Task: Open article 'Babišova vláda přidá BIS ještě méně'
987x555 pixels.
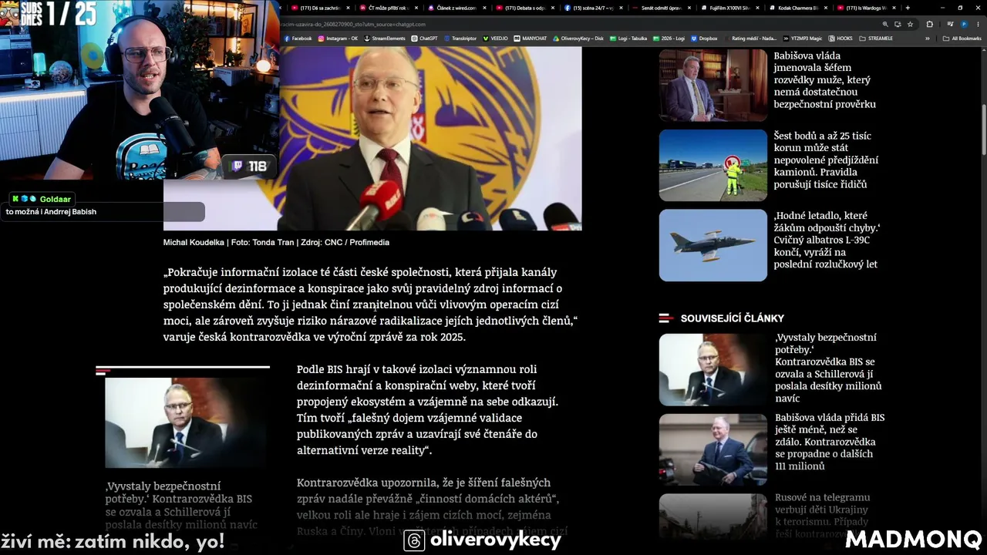Action: point(830,442)
